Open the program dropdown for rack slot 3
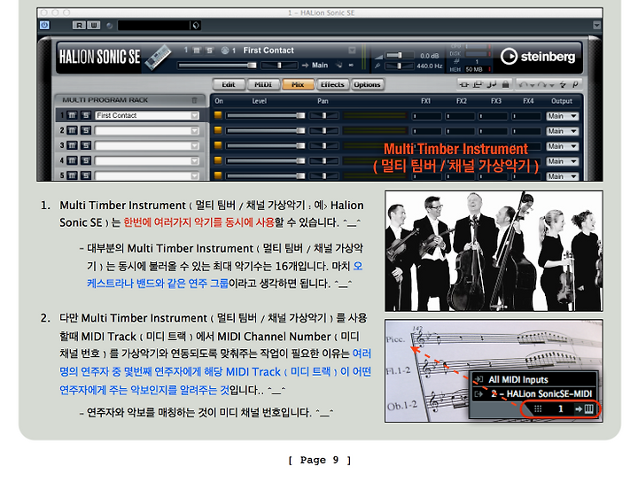Screen dimensions: 638x482 pyautogui.click(x=195, y=145)
